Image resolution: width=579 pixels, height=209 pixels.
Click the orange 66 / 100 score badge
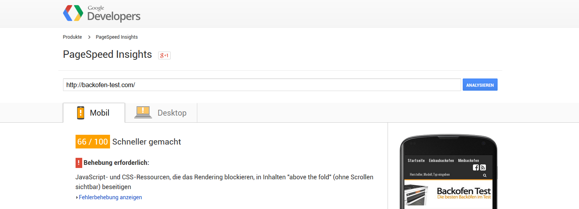click(92, 142)
